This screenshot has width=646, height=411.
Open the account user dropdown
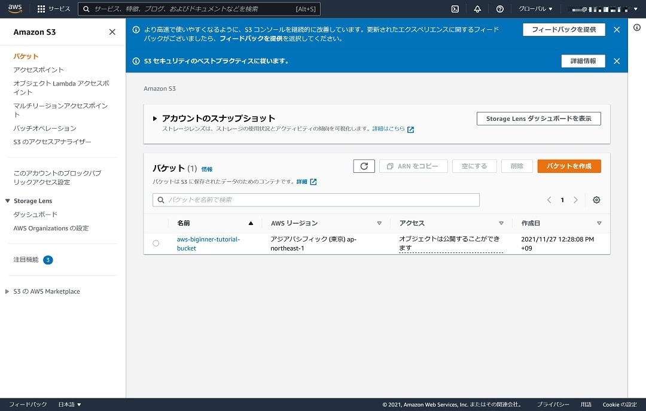click(x=604, y=8)
